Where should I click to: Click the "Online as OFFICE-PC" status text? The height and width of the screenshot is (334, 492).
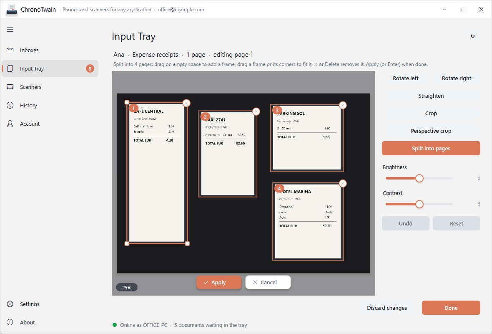[x=144, y=325]
